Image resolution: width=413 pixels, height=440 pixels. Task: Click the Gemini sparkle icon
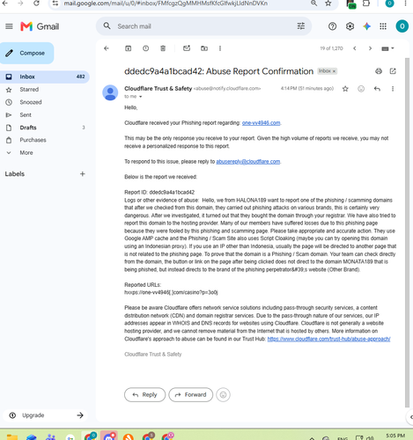pyautogui.click(x=366, y=26)
